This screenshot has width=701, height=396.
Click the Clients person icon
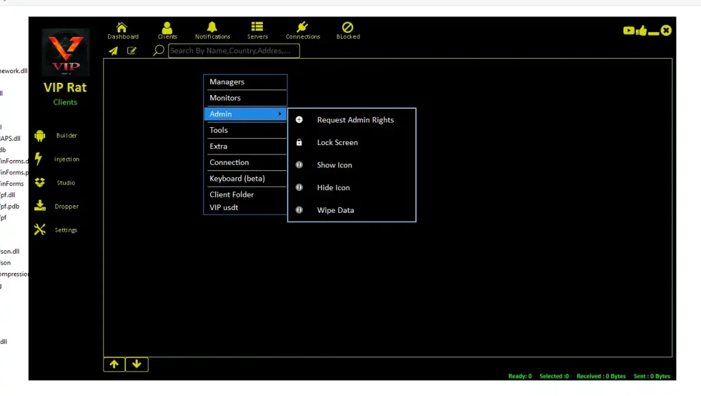coord(167,27)
